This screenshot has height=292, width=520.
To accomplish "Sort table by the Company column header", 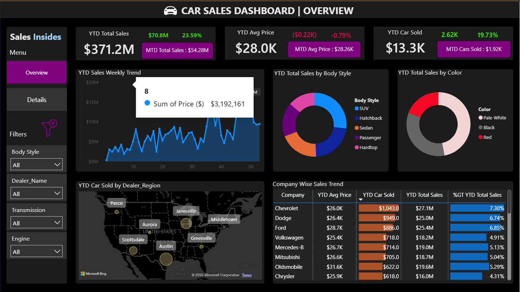I will [x=292, y=195].
